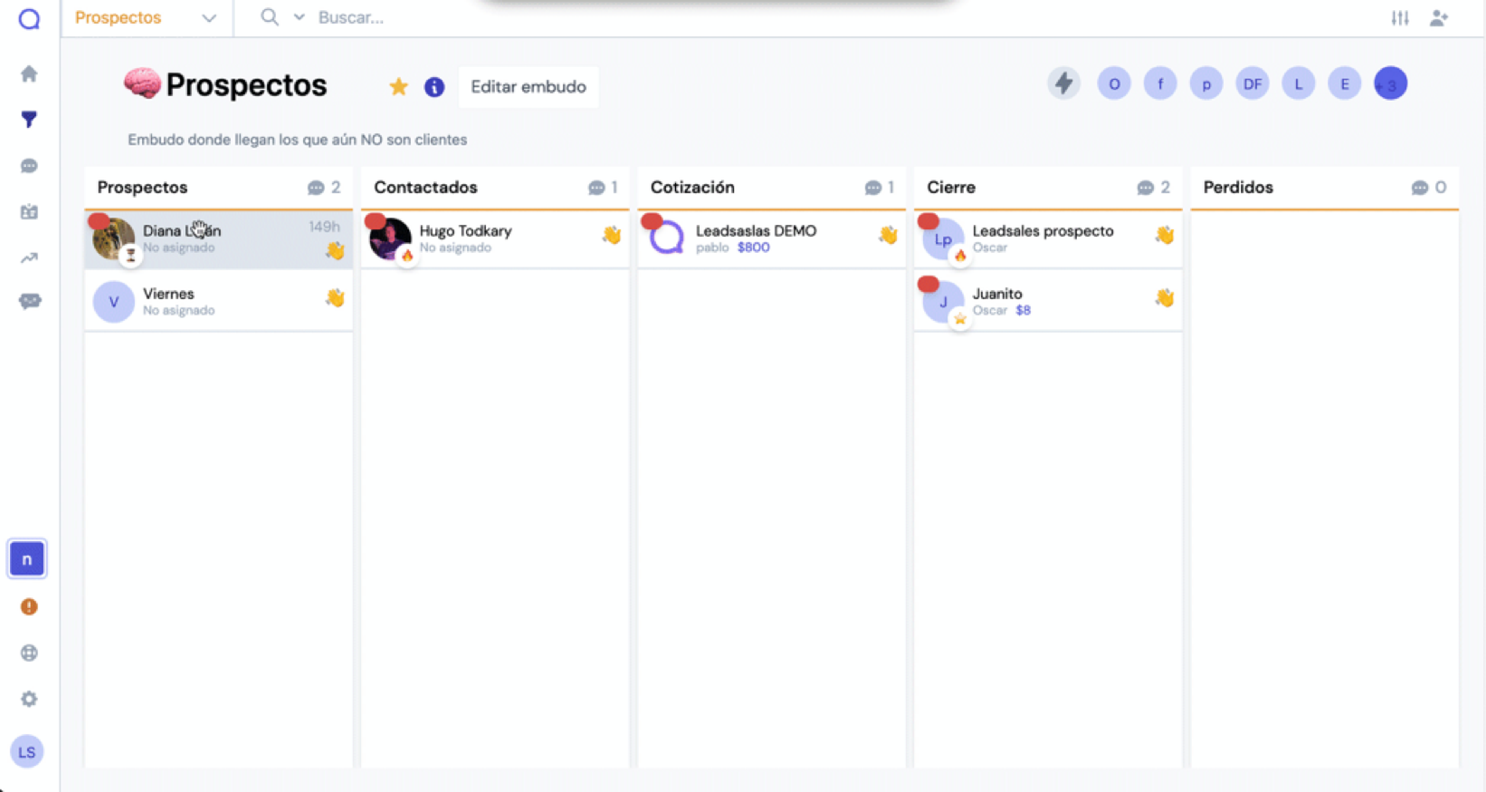
Task: Click the orange alert icon in sidebar
Action: pos(29,606)
